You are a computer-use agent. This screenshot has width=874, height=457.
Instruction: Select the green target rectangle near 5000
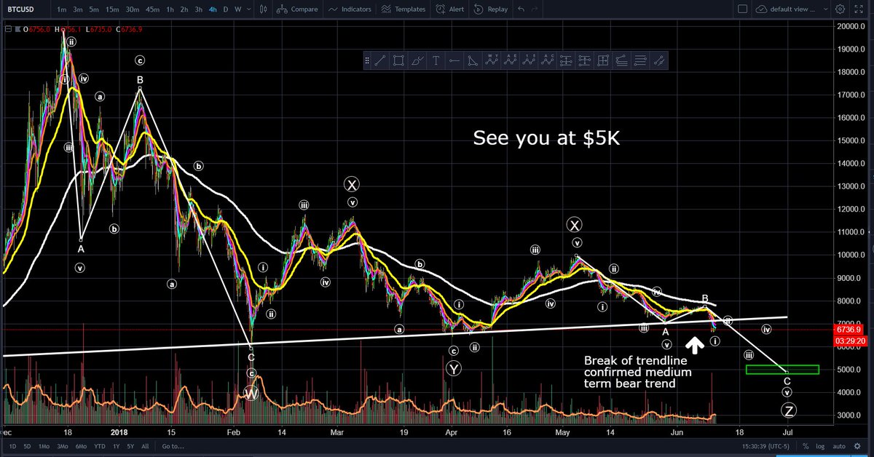click(x=782, y=370)
